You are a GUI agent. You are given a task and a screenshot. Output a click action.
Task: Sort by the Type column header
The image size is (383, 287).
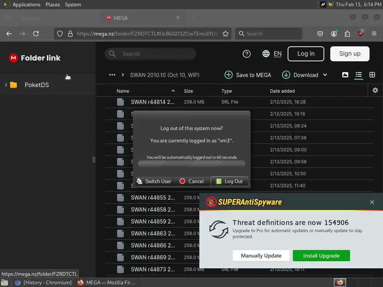coord(227,91)
